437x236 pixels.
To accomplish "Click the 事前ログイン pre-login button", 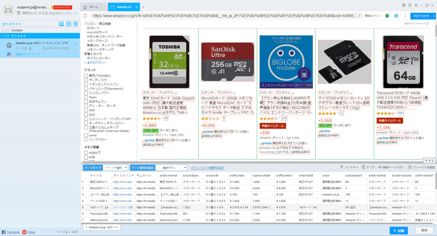I will 373,16.
